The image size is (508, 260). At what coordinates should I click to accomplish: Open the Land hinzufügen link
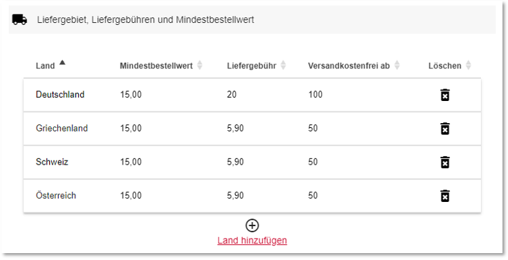point(252,241)
